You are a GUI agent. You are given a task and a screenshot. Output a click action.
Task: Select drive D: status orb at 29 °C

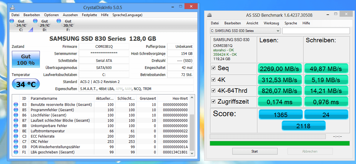(35, 21)
